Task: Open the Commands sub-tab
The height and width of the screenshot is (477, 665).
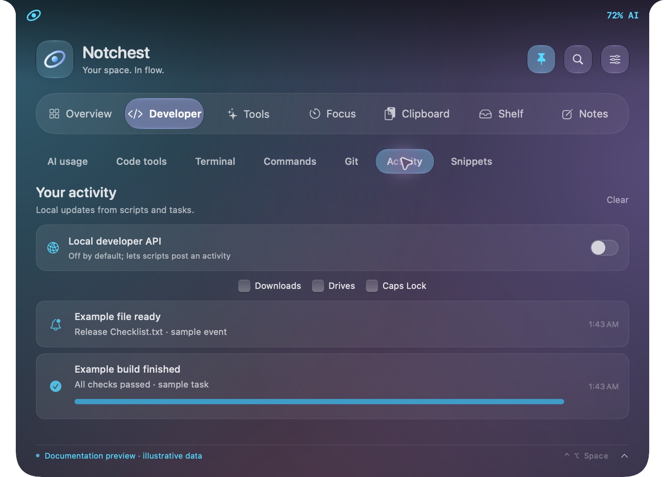Action: pyautogui.click(x=290, y=161)
